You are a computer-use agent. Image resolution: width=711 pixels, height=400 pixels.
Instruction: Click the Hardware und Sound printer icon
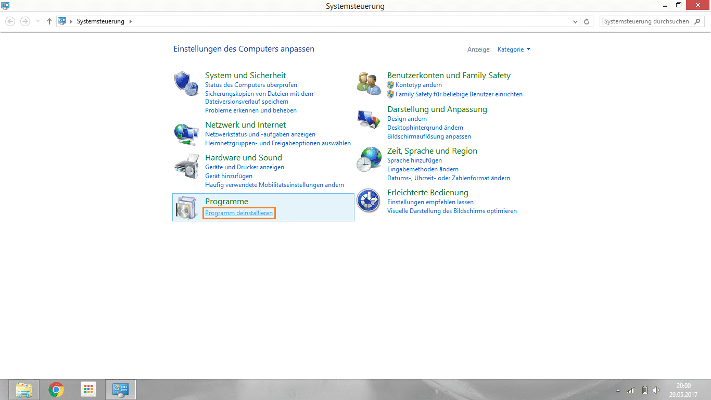point(186,167)
